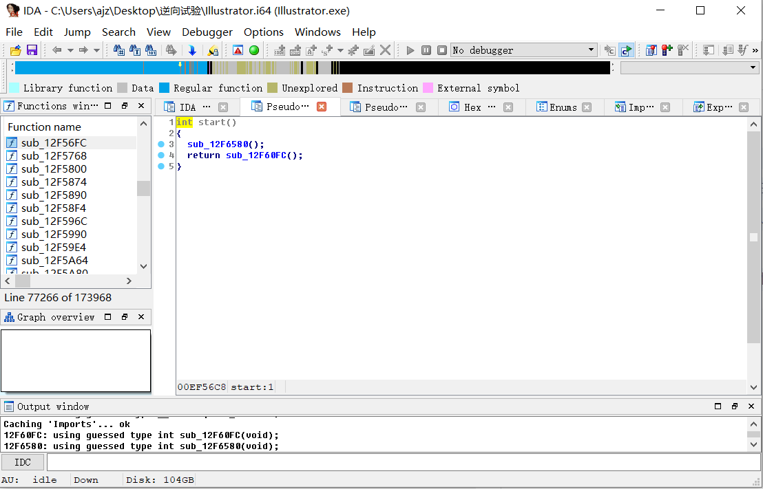Viewport: 763px width, 489px height.
Task: Click the Function name column header
Action: (x=44, y=127)
